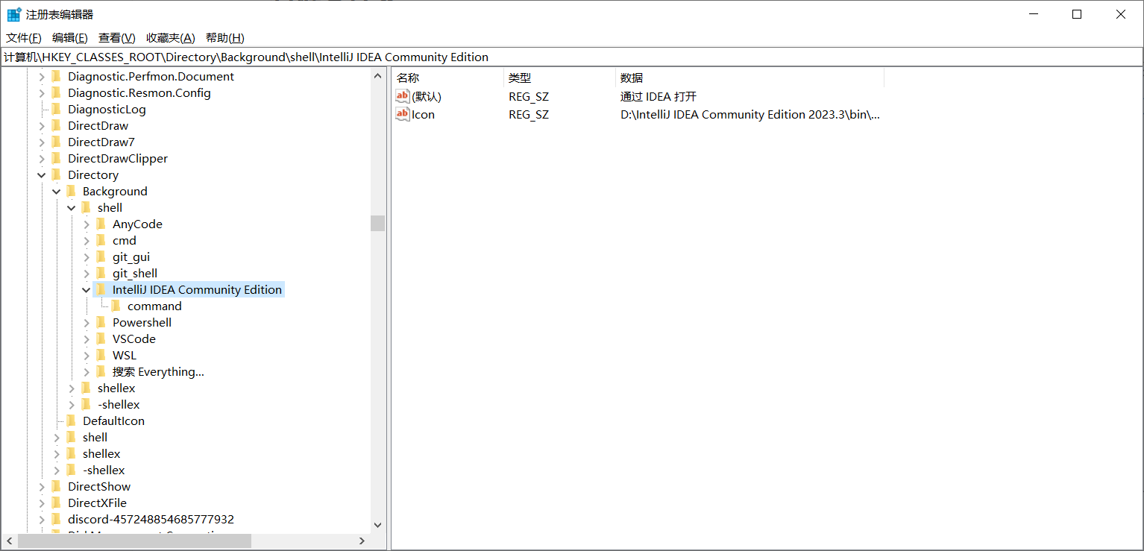Click the Icon string value icon
Screen dimensions: 1144x551
point(403,114)
